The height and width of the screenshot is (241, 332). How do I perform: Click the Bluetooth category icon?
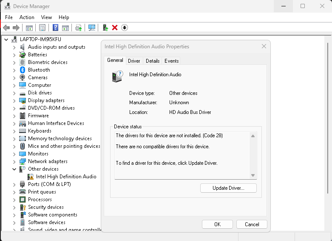(x=23, y=70)
